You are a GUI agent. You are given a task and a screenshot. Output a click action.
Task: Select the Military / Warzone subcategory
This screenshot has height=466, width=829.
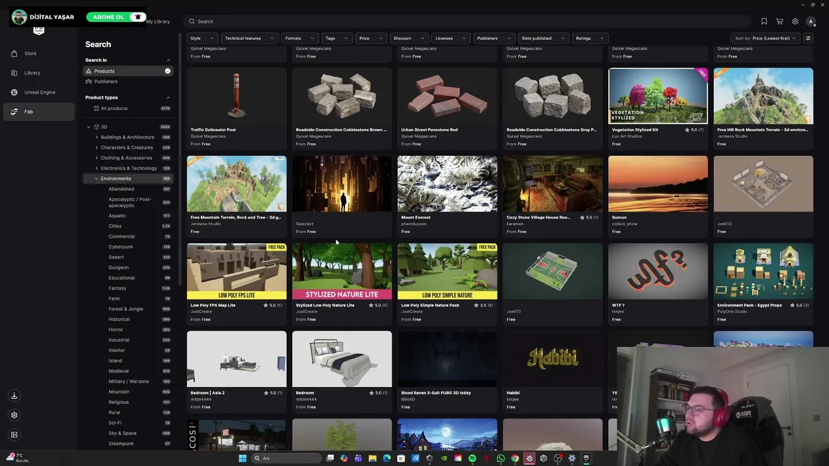click(128, 381)
